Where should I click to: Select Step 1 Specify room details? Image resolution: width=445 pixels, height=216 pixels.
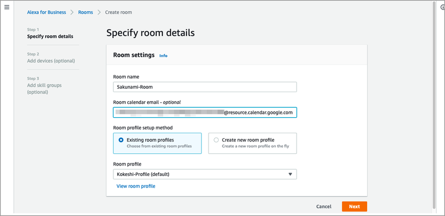(x=50, y=33)
